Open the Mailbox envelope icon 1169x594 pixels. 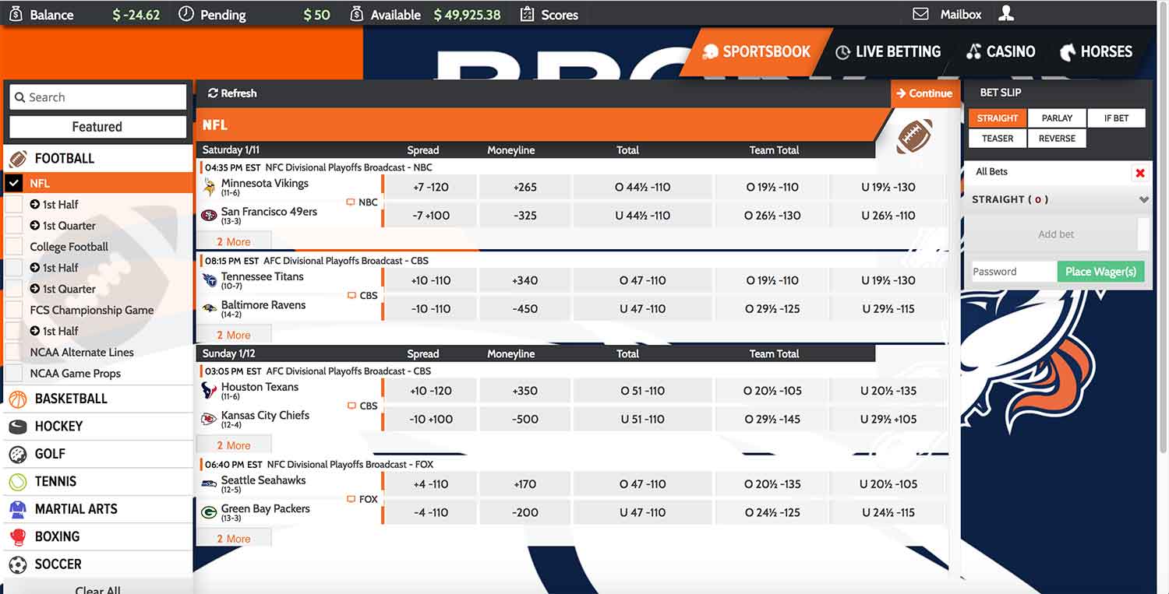pos(920,14)
